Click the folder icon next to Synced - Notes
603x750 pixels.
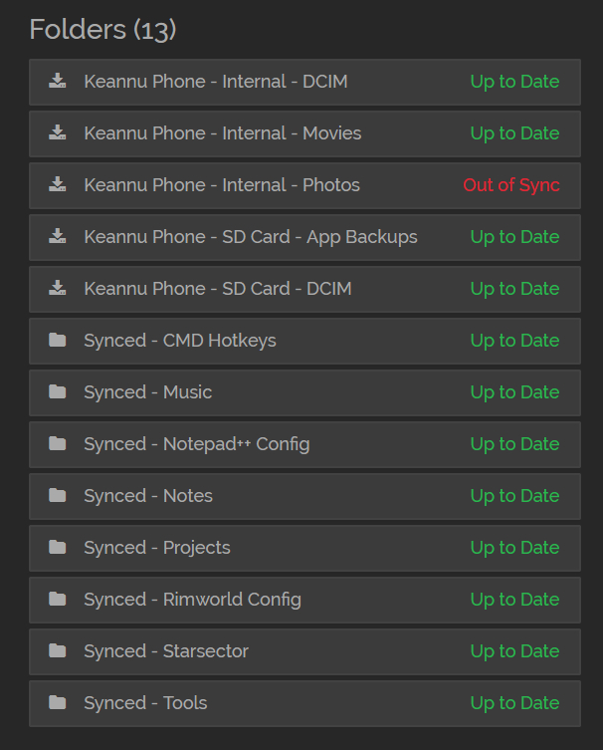[x=58, y=496]
